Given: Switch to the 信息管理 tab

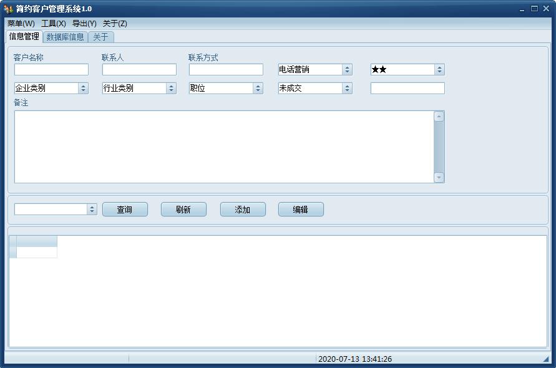Looking at the screenshot, I should 24,37.
